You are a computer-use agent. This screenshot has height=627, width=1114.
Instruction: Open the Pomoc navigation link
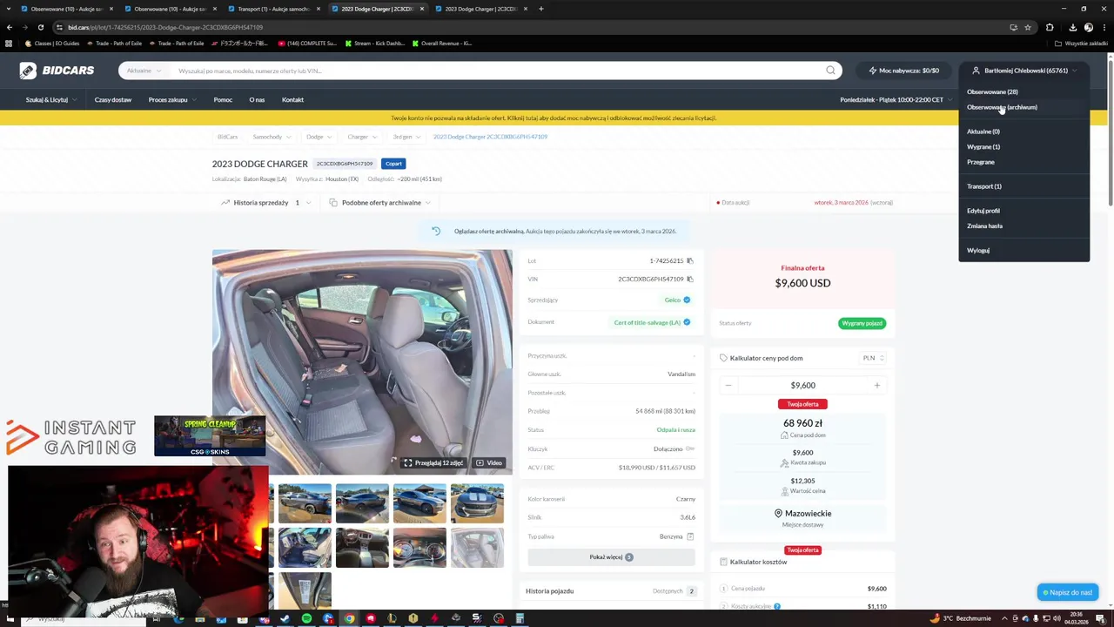[223, 99]
